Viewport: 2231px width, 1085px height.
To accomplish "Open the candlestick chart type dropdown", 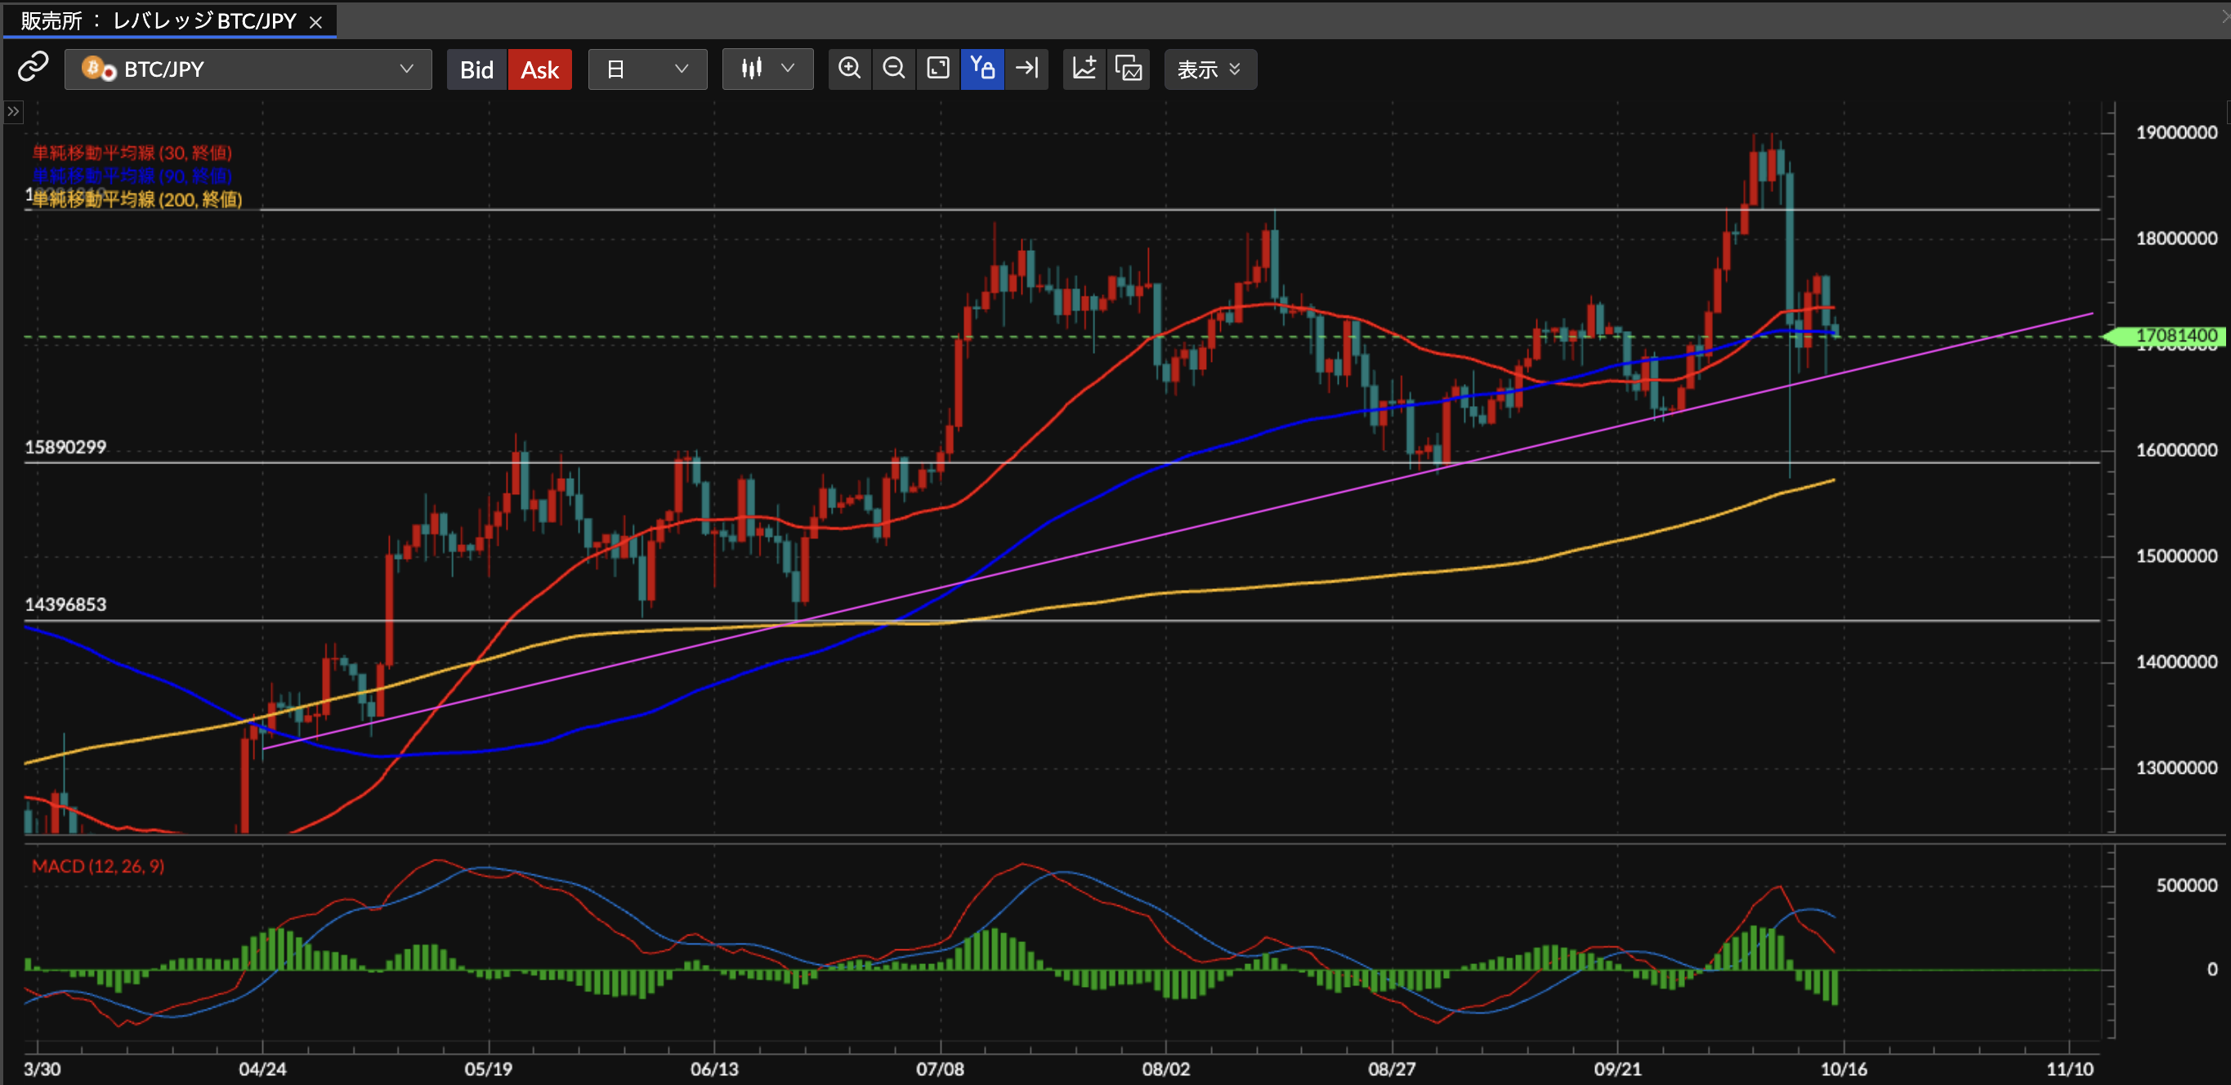I will [x=767, y=69].
